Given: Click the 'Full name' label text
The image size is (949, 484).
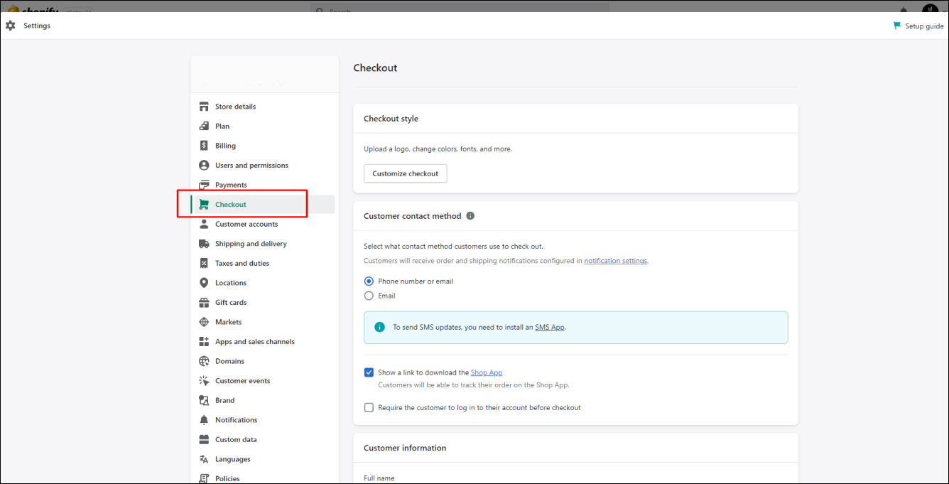Looking at the screenshot, I should tap(379, 478).
